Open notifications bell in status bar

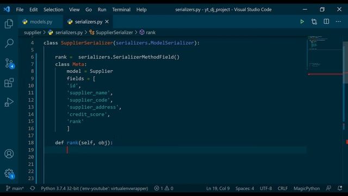340,188
